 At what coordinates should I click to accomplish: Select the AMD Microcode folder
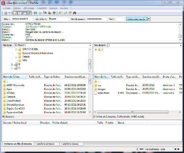[x=15, y=85]
